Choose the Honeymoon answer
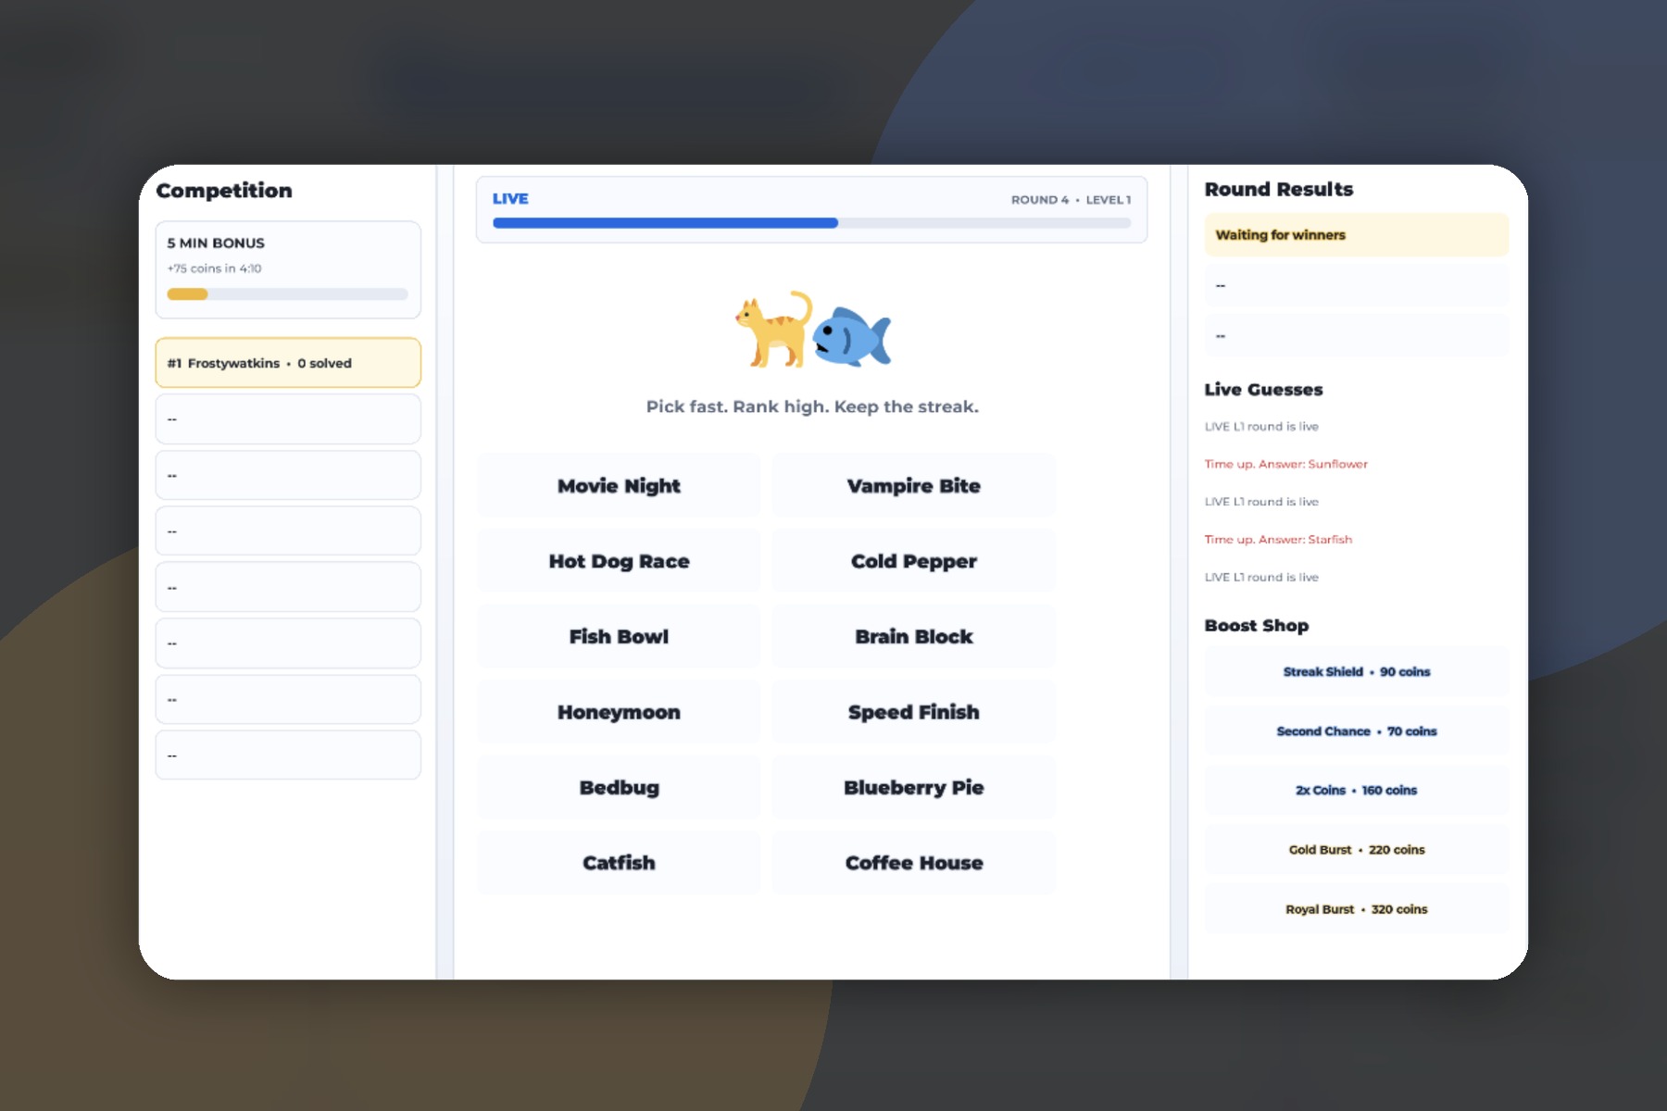This screenshot has height=1111, width=1667. coord(619,712)
